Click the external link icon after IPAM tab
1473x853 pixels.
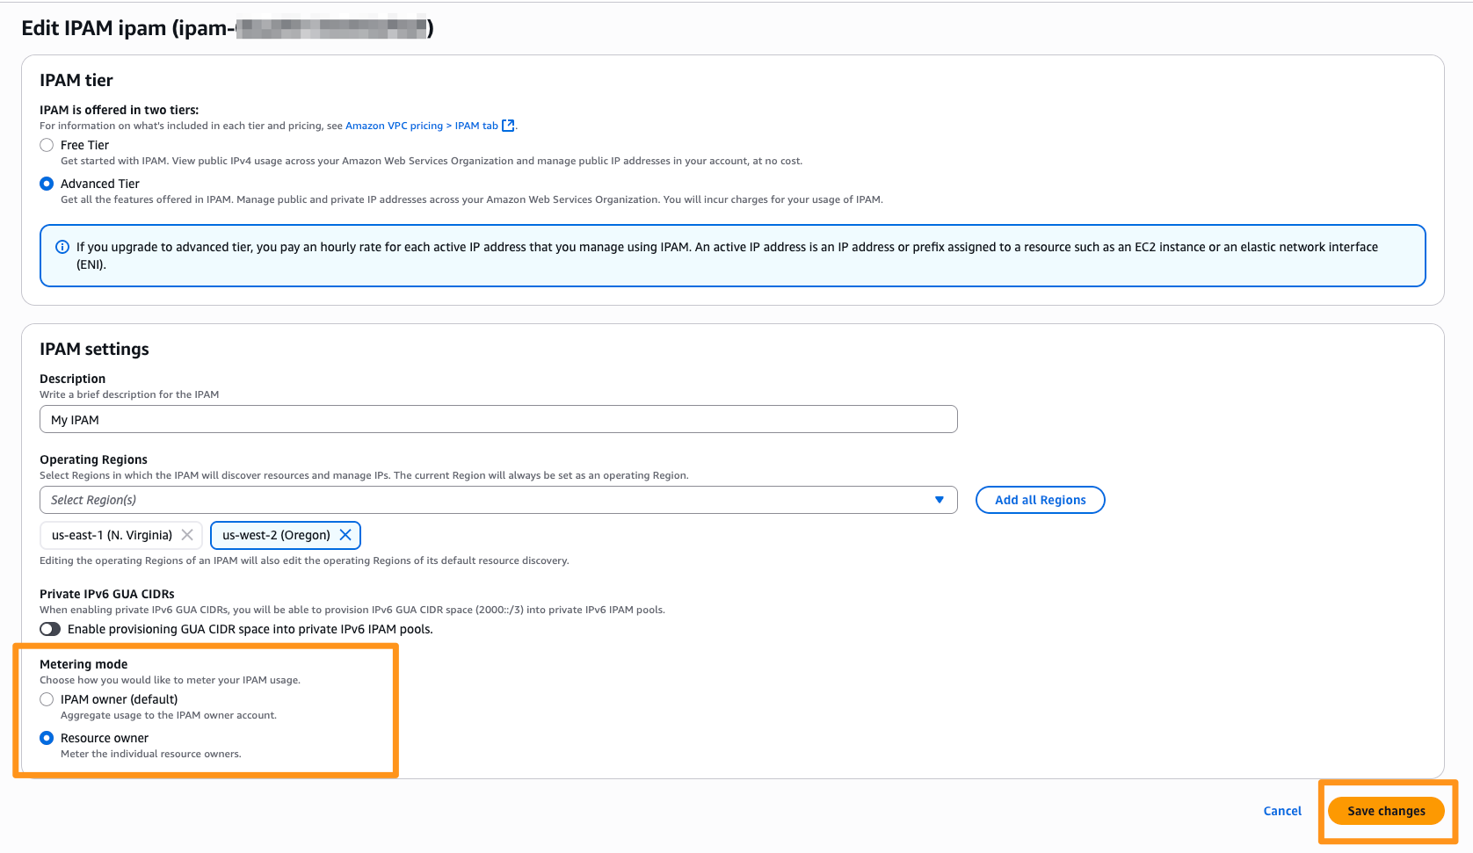pyautogui.click(x=508, y=125)
